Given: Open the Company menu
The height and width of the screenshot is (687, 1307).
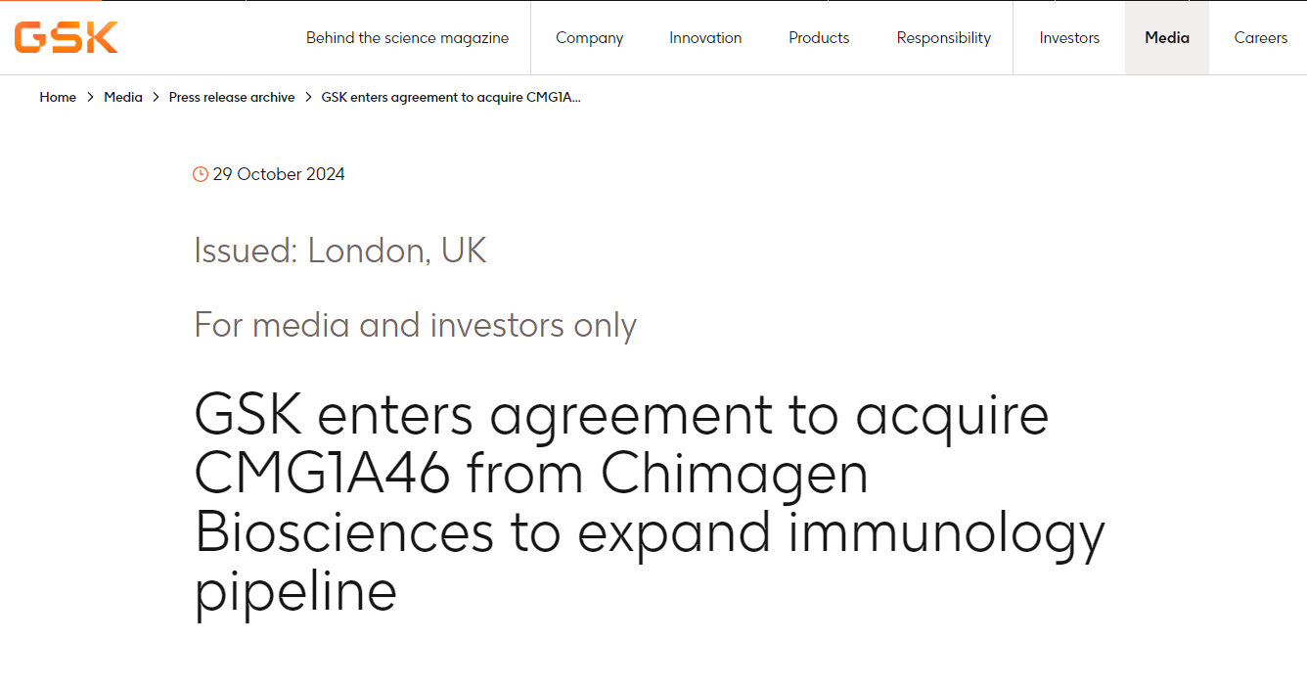Looking at the screenshot, I should pyautogui.click(x=589, y=38).
